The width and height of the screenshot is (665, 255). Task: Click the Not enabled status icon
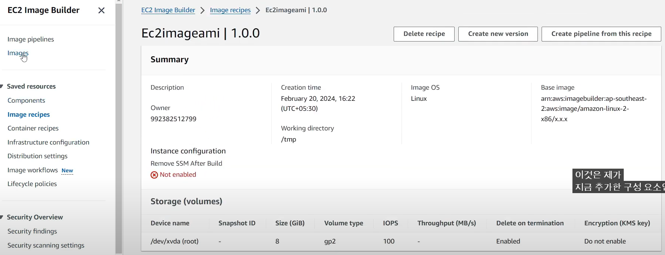(154, 175)
